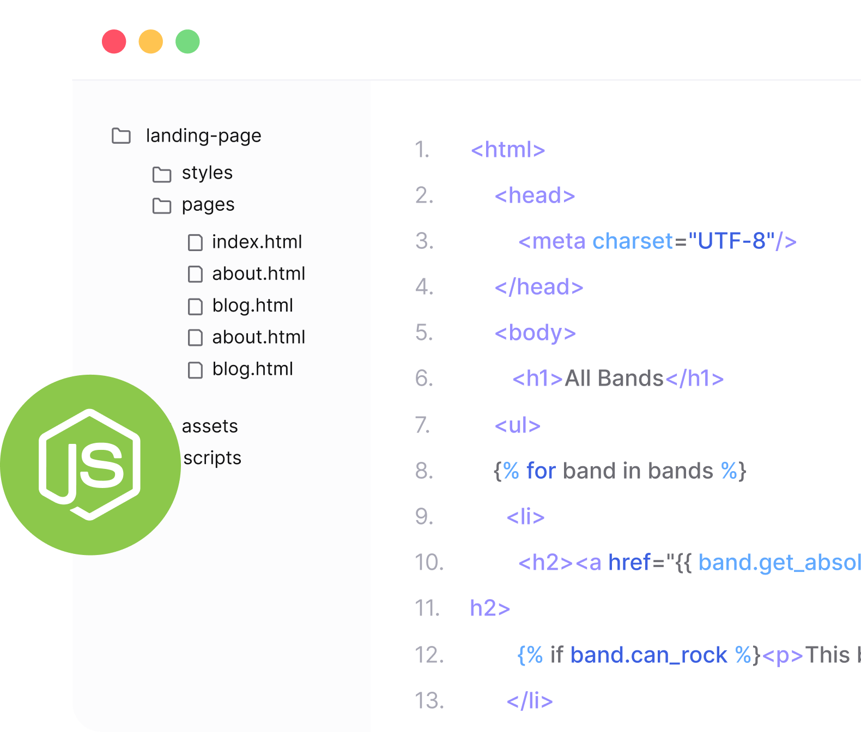Open the assets folder
861x732 pixels.
[210, 426]
